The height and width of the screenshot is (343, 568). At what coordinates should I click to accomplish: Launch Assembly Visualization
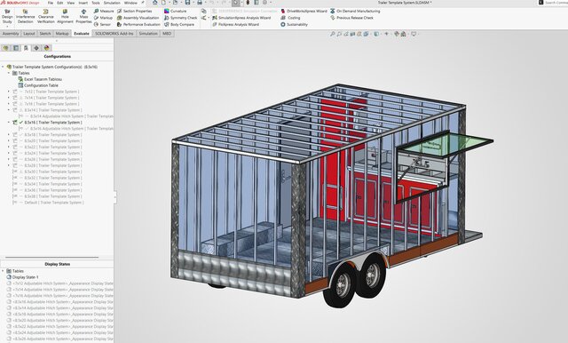138,18
